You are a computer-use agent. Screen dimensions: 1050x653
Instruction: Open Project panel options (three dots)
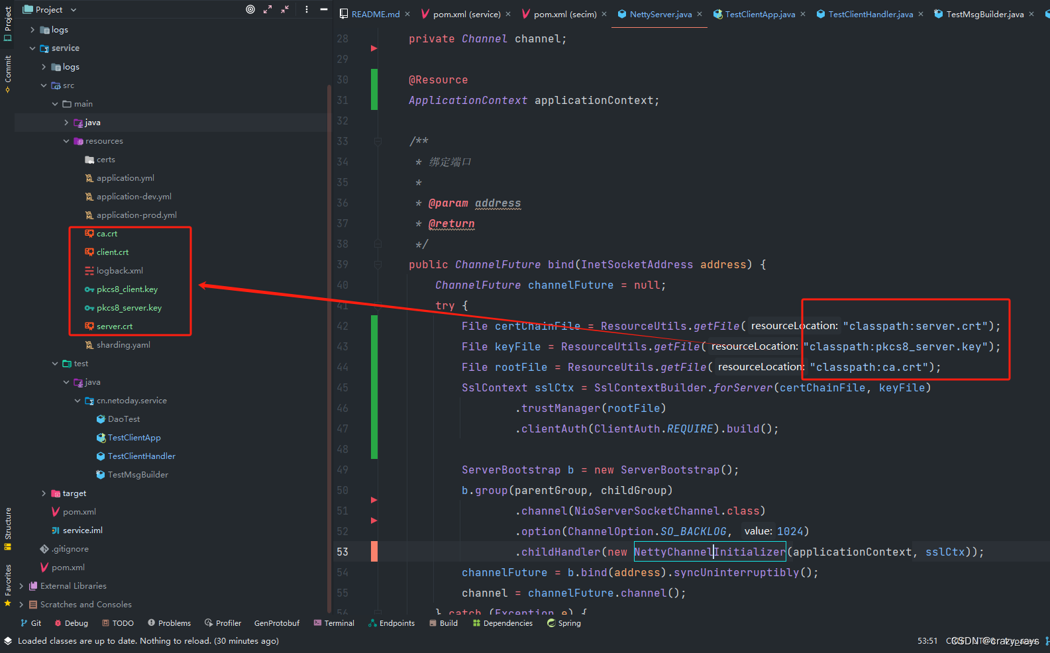coord(306,9)
